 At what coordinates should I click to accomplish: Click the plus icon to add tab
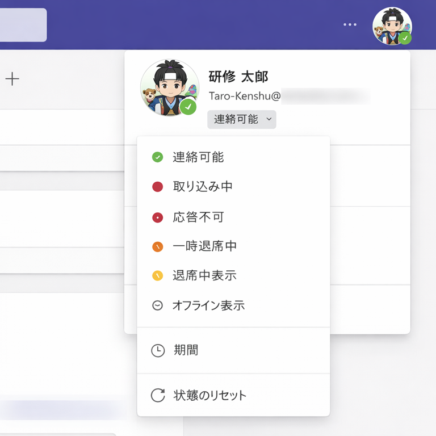[12, 79]
